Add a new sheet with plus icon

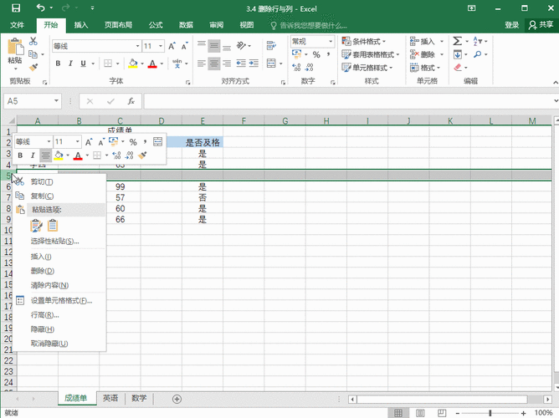pos(177,399)
